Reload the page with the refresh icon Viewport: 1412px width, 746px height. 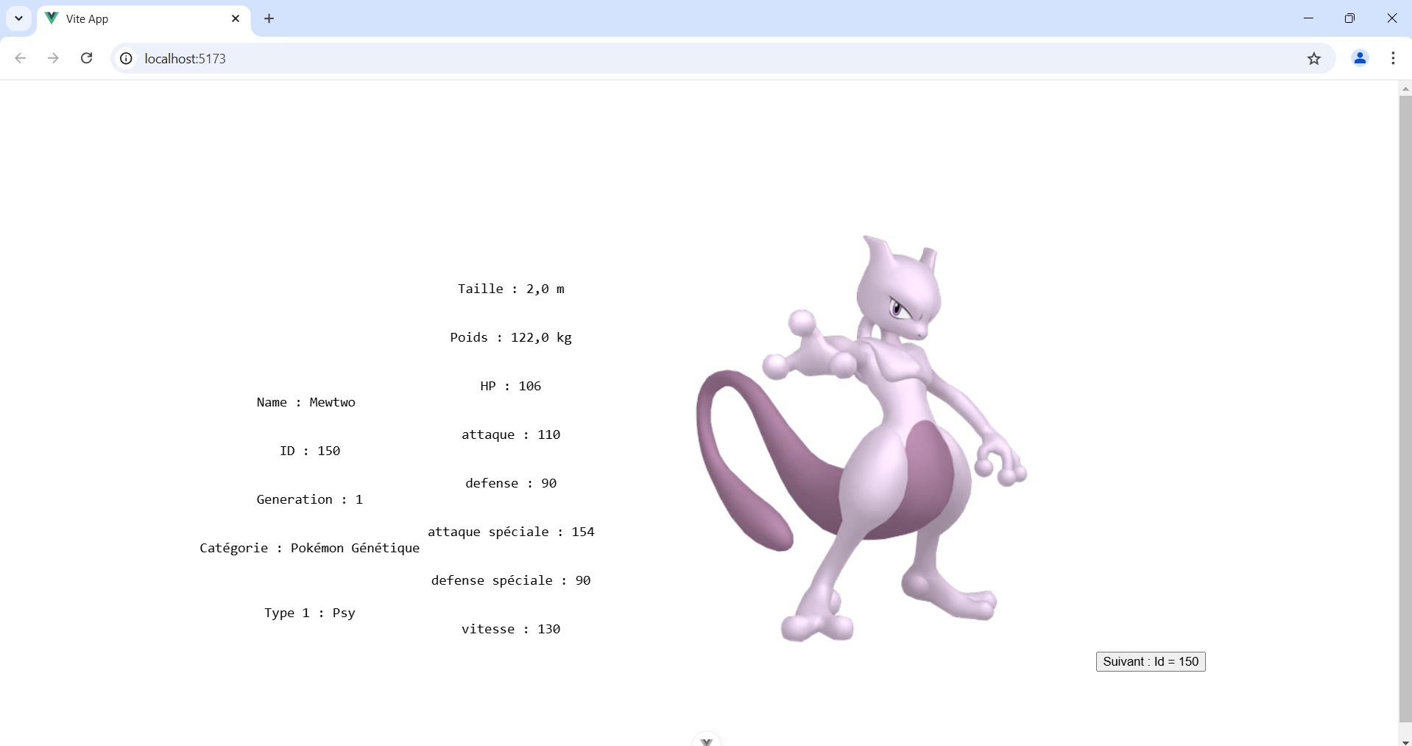tap(86, 58)
